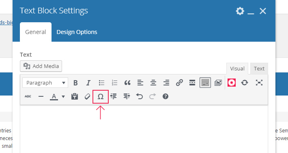Screen dimensions: 288x153
Task: Decrease paragraph indent
Action: click(x=113, y=96)
